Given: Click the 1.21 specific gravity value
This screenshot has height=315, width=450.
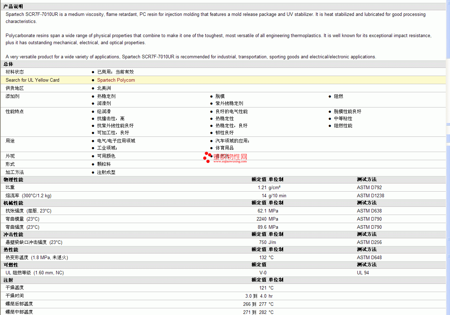Looking at the screenshot, I should pos(262,187).
